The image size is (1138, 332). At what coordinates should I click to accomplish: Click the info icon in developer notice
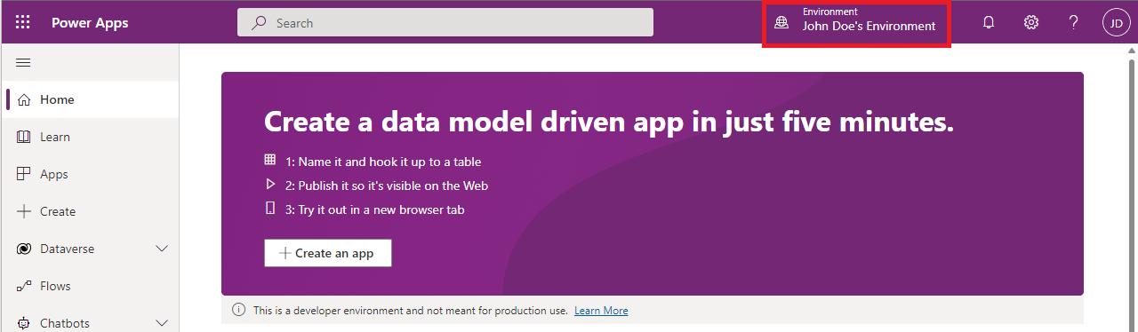click(x=238, y=310)
